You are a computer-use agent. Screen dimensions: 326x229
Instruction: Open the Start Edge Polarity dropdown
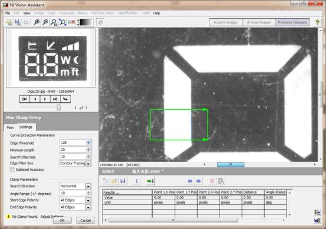point(88,200)
